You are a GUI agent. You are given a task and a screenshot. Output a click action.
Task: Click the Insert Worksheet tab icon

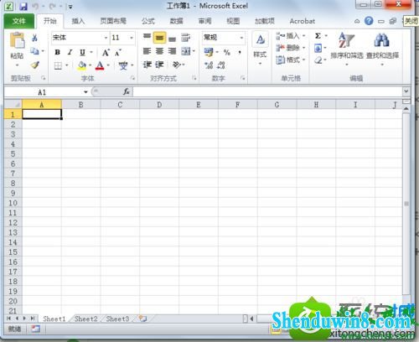[x=143, y=319]
